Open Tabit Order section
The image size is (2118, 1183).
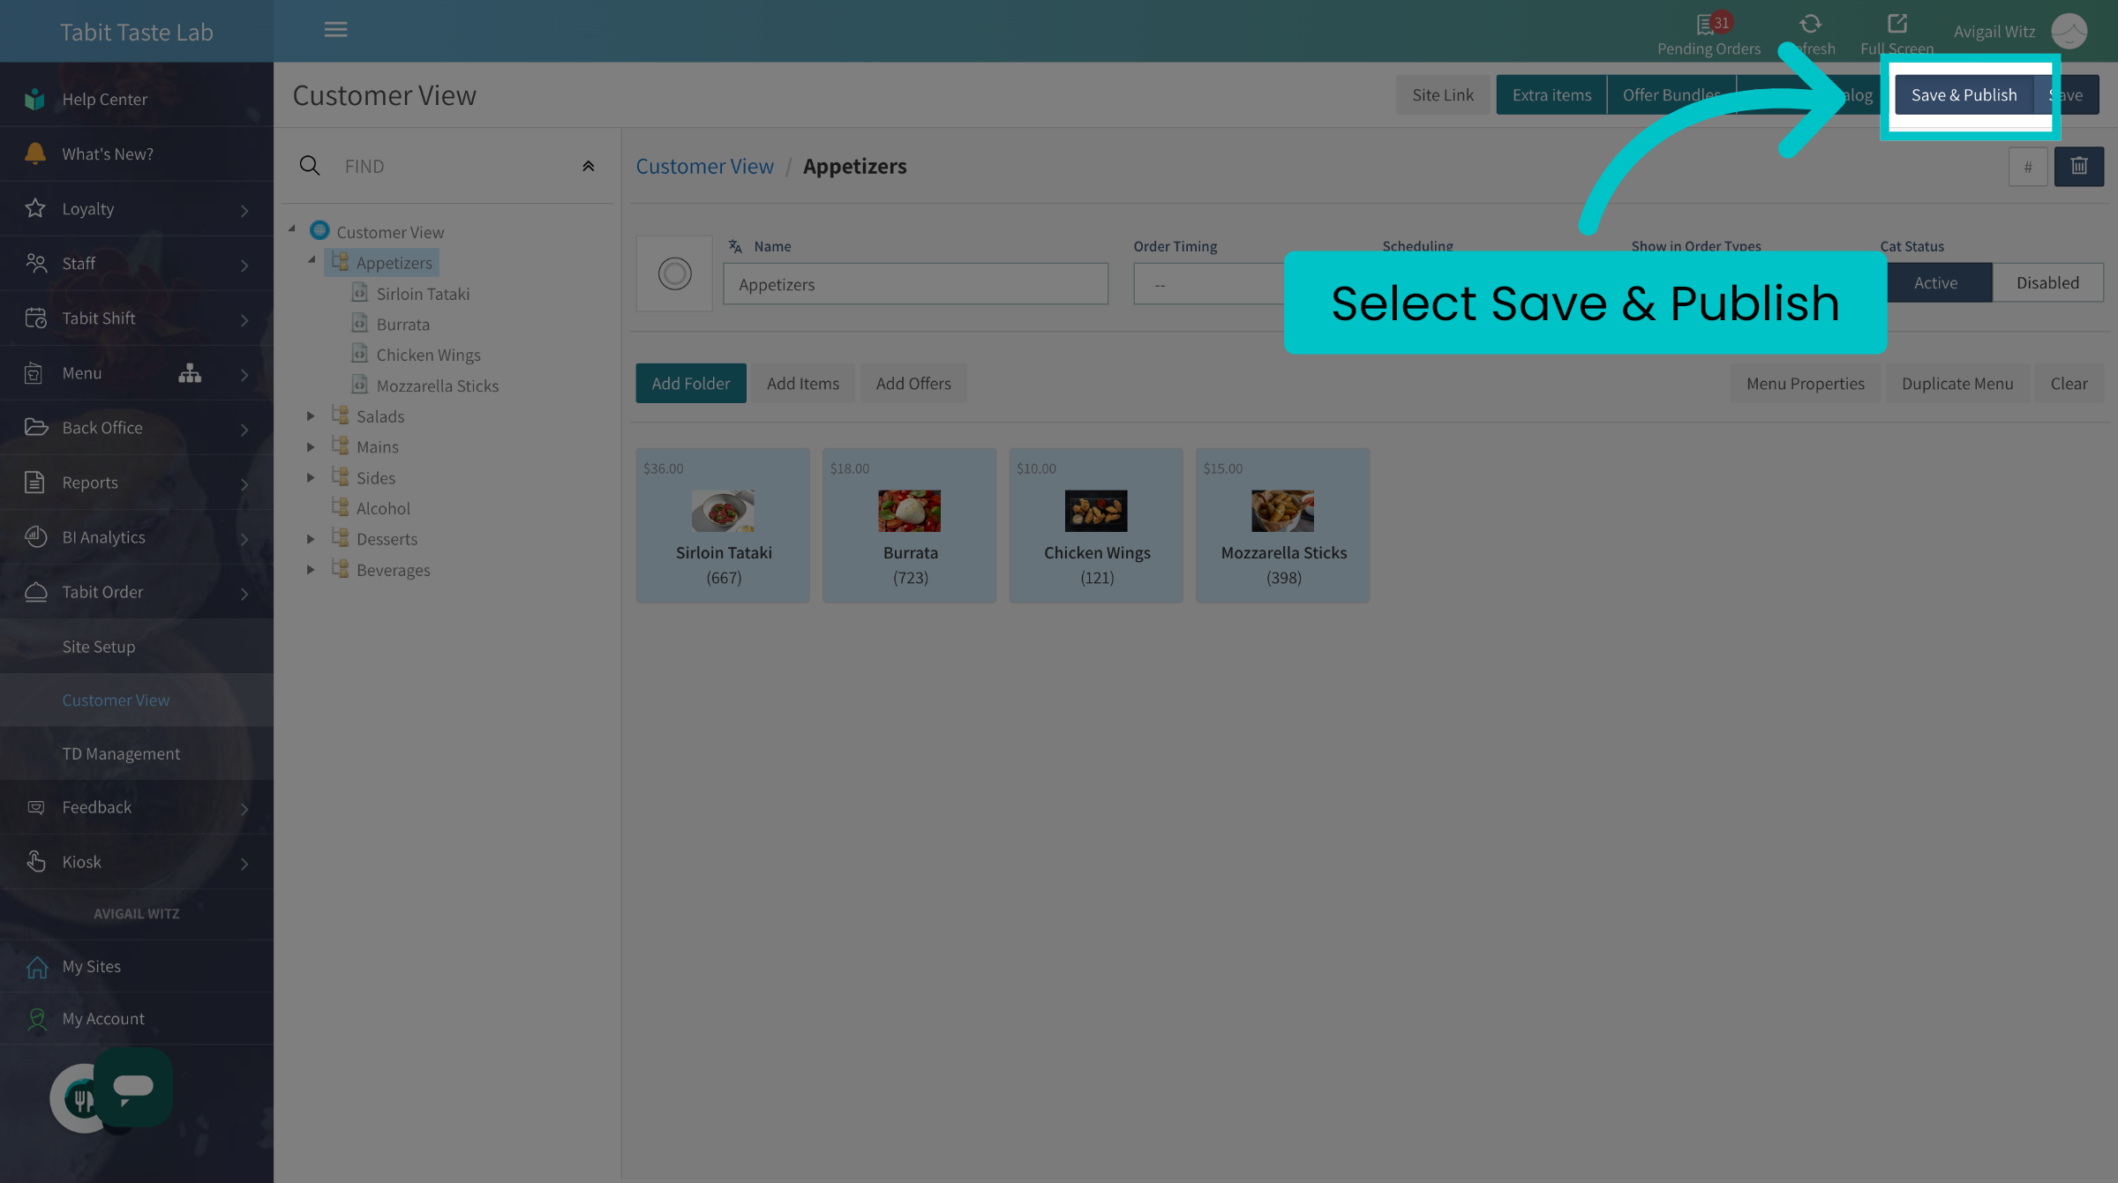(137, 592)
